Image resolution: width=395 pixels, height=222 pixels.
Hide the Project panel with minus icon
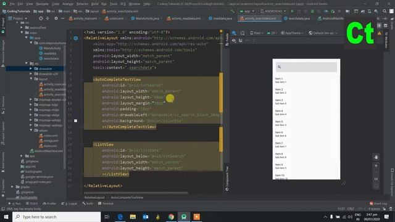coord(62,18)
